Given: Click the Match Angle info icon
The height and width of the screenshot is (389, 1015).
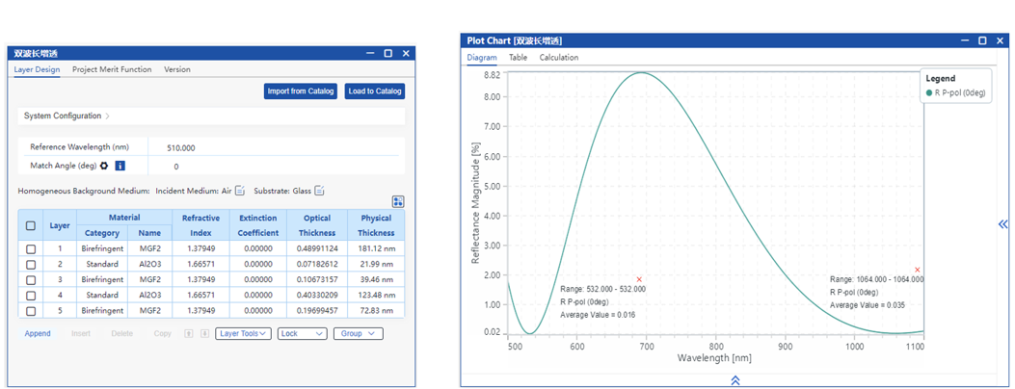Looking at the screenshot, I should [120, 166].
